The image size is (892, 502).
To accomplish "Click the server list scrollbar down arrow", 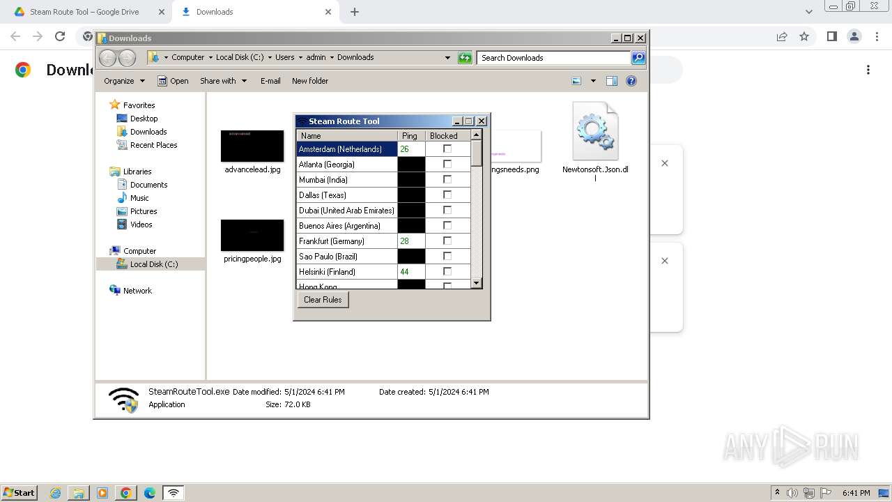I will (x=477, y=282).
